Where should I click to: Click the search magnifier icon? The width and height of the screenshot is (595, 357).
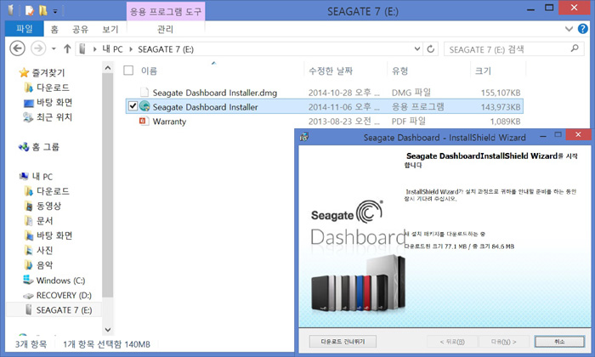point(575,48)
